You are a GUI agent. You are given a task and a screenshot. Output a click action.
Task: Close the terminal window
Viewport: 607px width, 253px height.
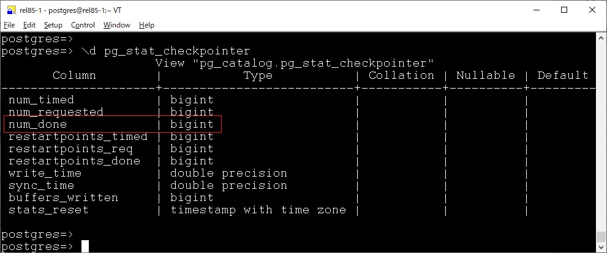pos(592,9)
